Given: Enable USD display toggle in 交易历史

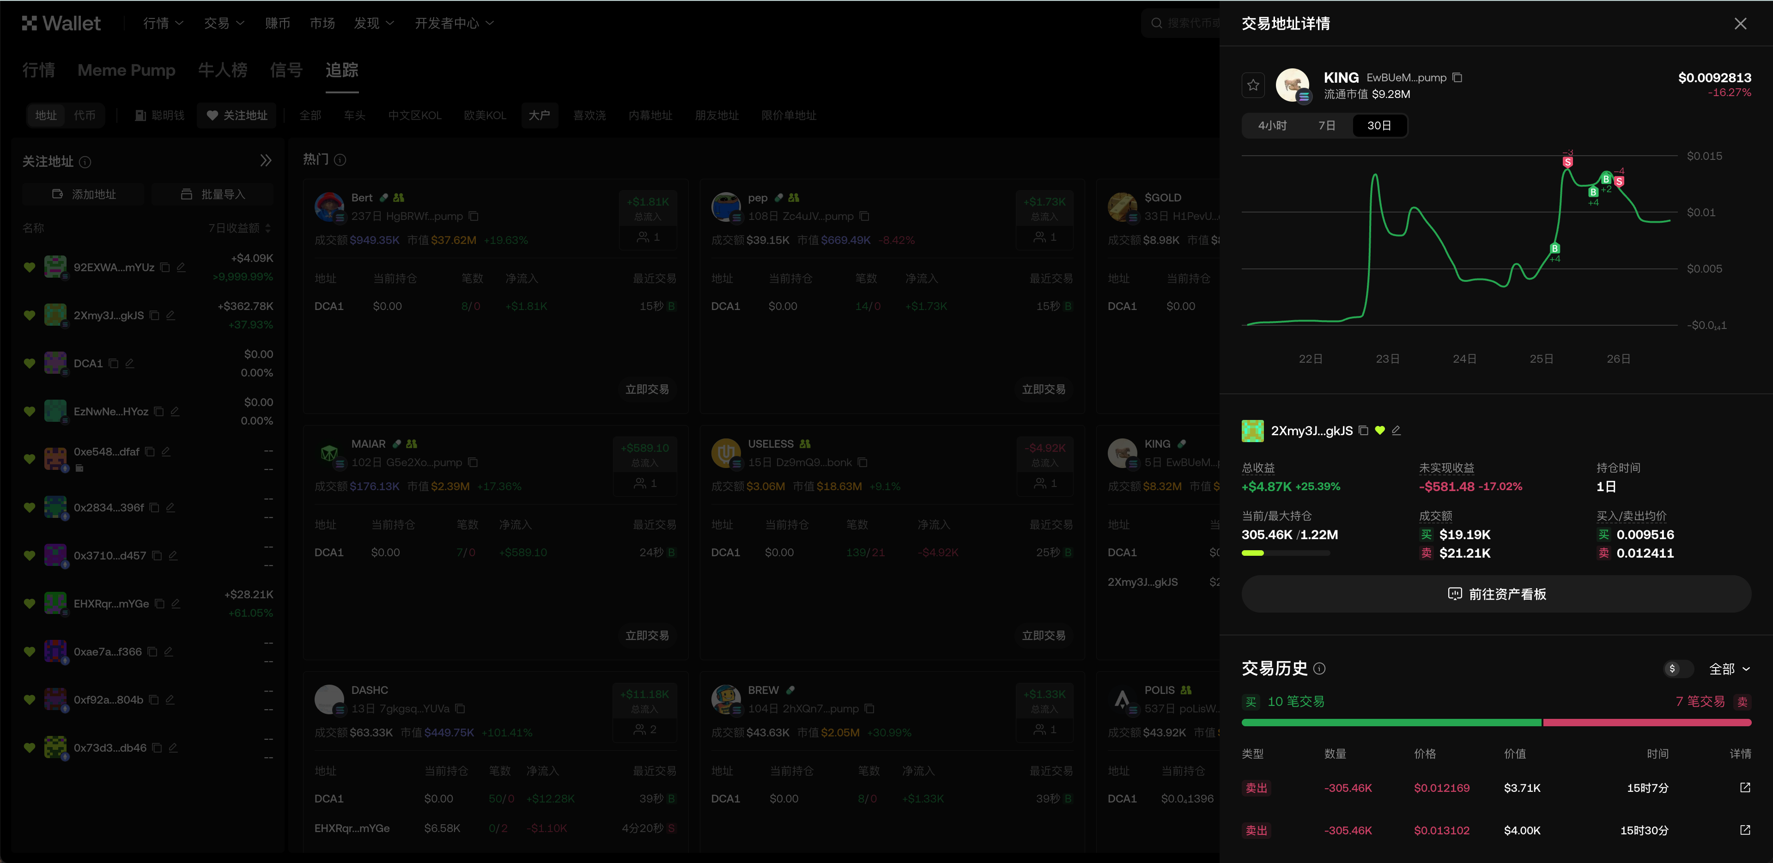Looking at the screenshot, I should 1676,668.
